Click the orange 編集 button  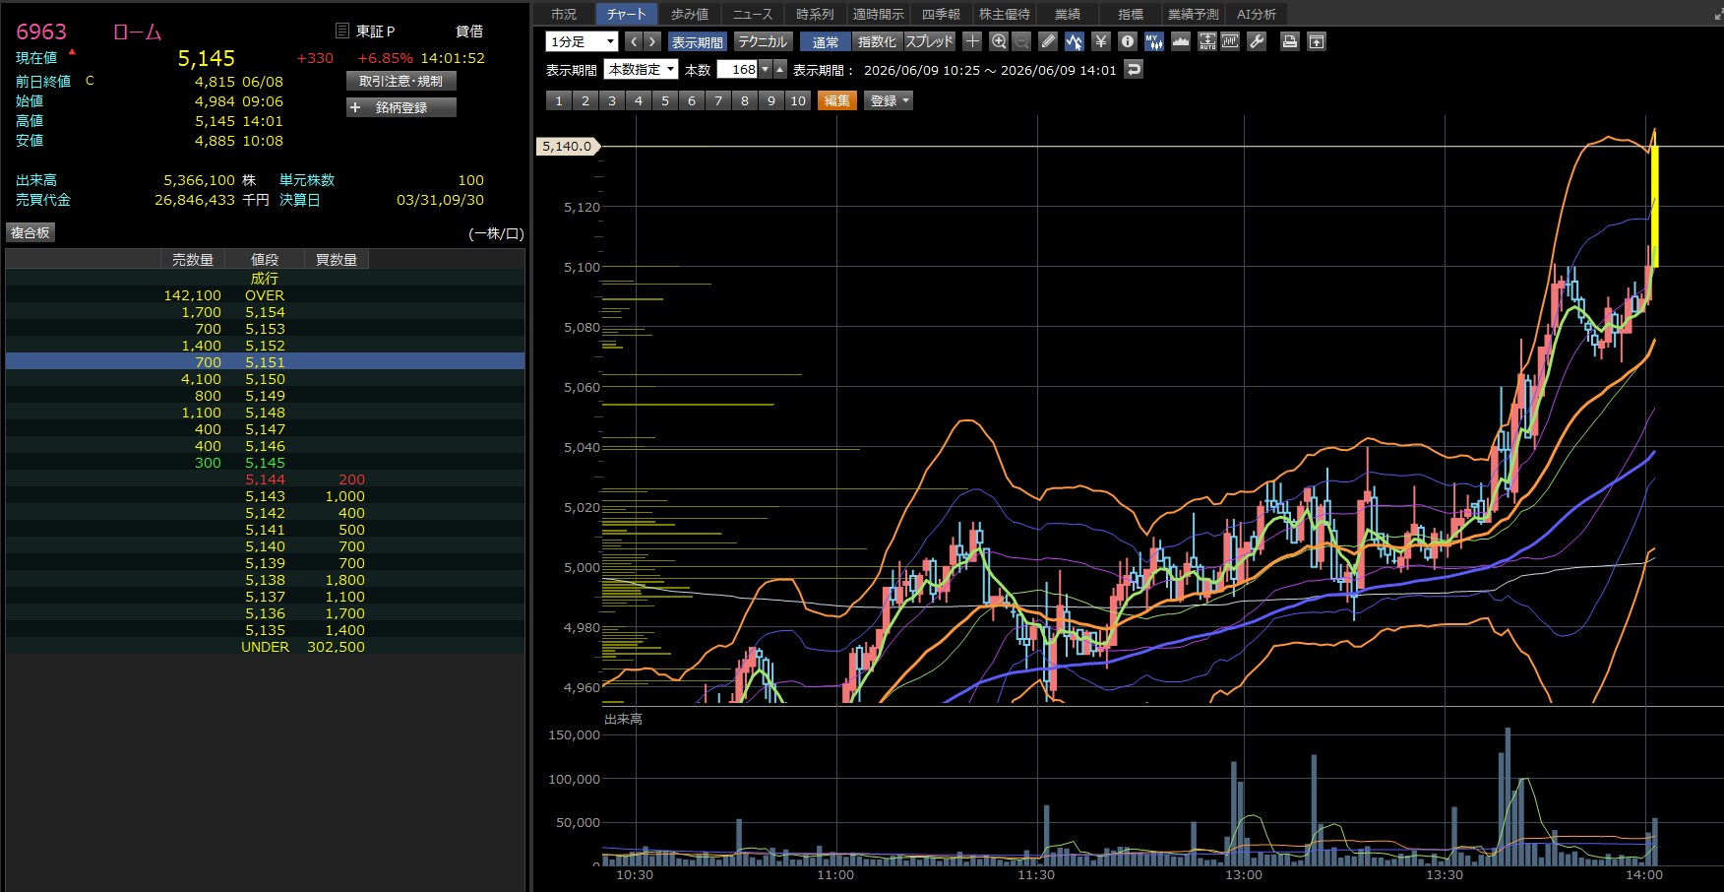(x=837, y=100)
